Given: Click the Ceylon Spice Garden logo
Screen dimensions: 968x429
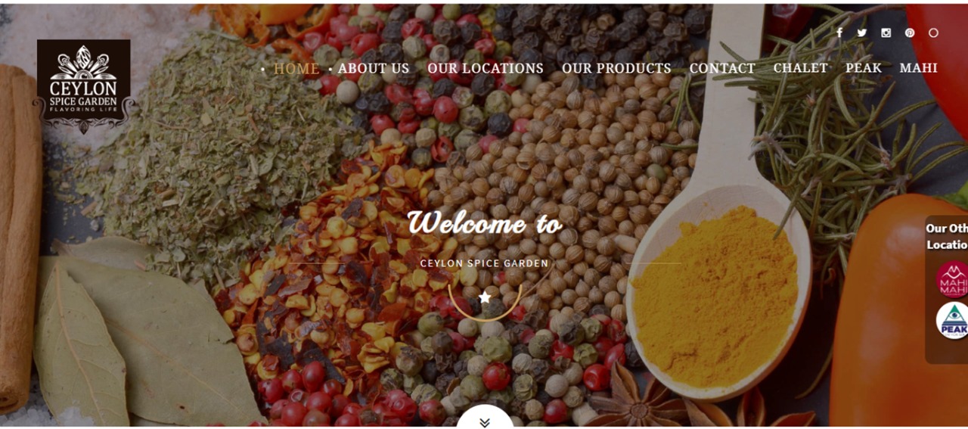Looking at the screenshot, I should pos(83,86).
